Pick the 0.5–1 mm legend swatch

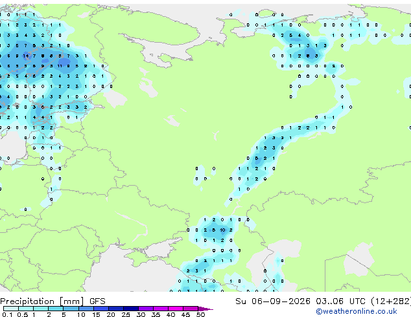tap(26, 309)
